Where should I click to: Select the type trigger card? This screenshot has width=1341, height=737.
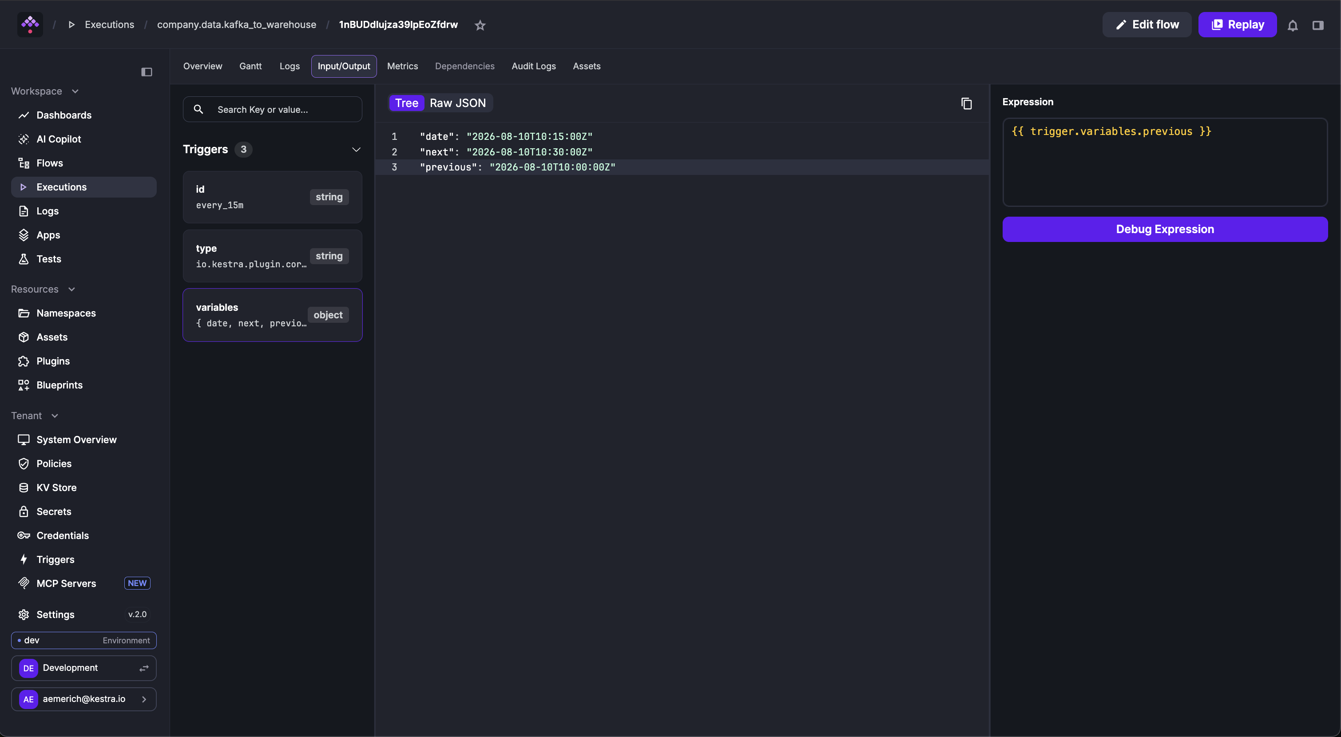(272, 256)
